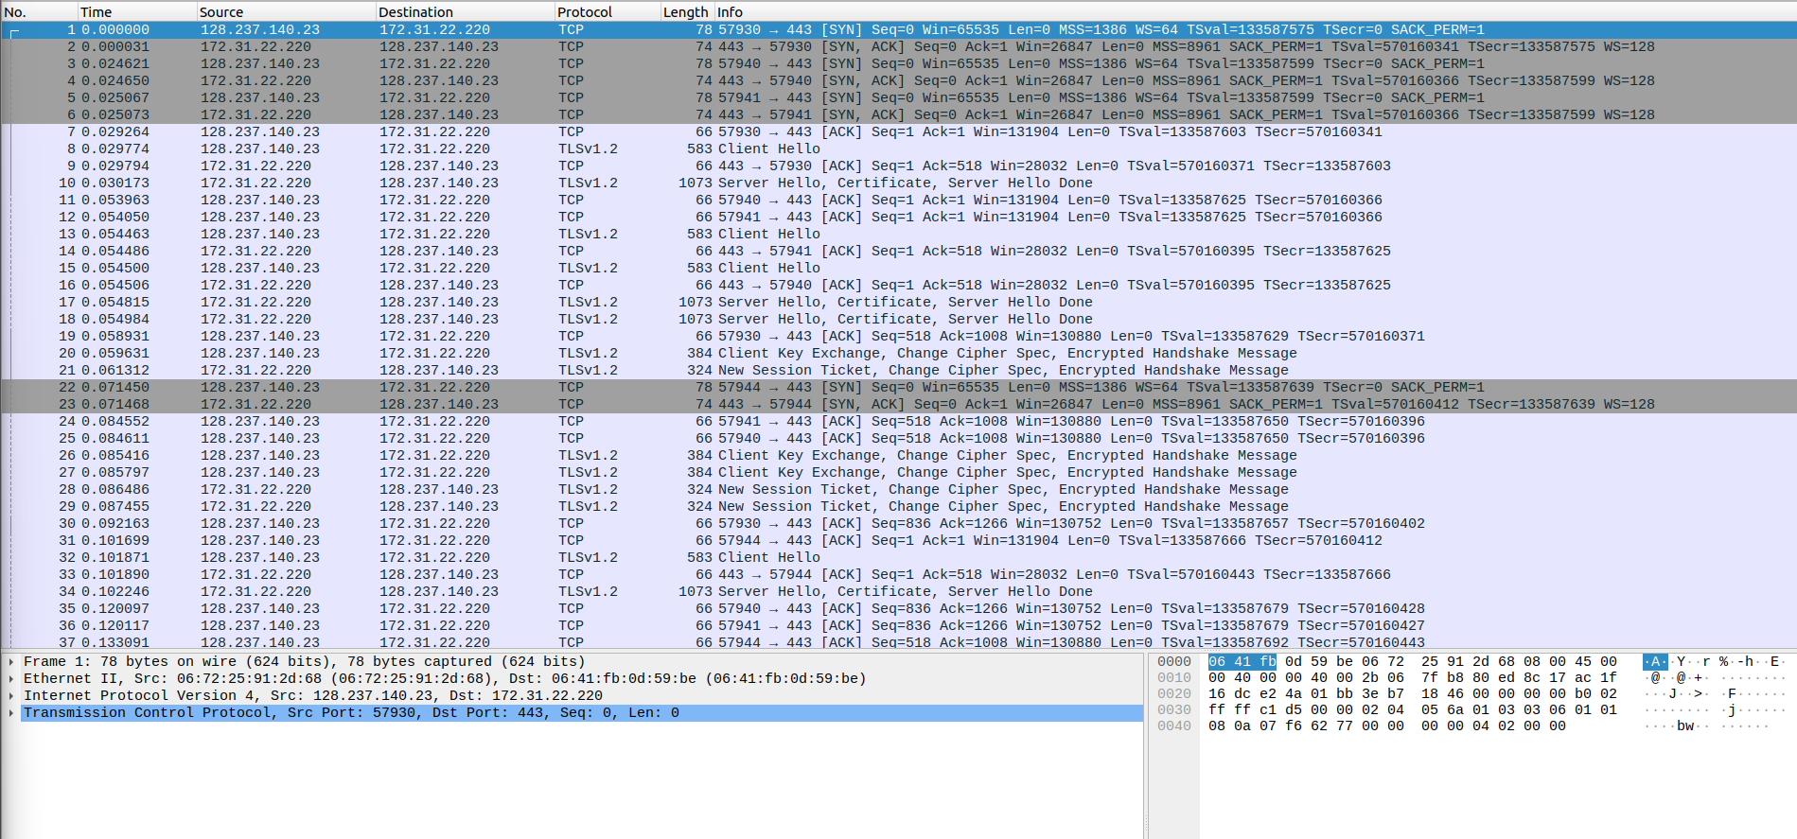Click destination cell of packet 36
1797x839 pixels.
click(434, 626)
